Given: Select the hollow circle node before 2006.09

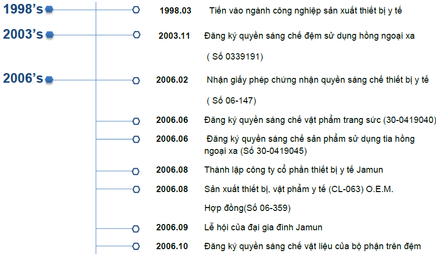Looking at the screenshot, I should [136, 228].
